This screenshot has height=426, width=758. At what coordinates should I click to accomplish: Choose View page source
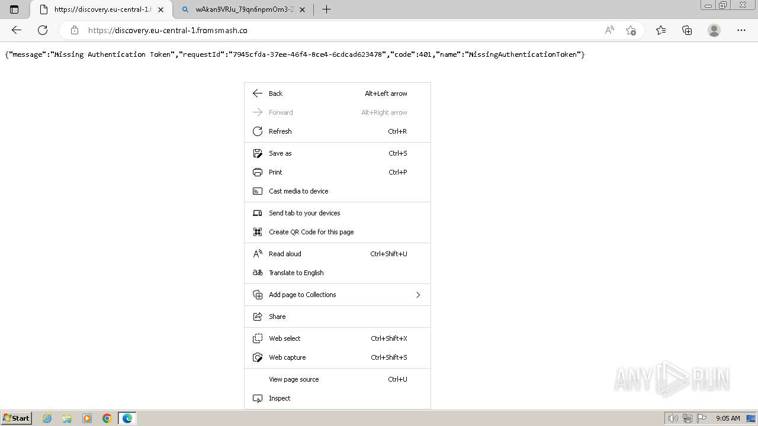pyautogui.click(x=338, y=379)
